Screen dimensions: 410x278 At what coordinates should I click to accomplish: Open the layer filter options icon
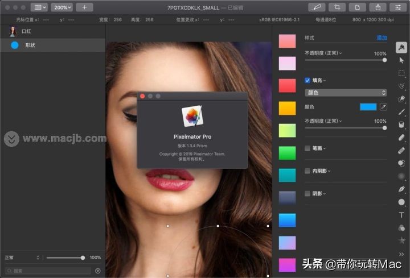[x=98, y=271]
